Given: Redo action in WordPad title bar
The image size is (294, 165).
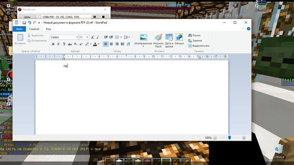Looking at the screenshot, I should (x=34, y=22).
